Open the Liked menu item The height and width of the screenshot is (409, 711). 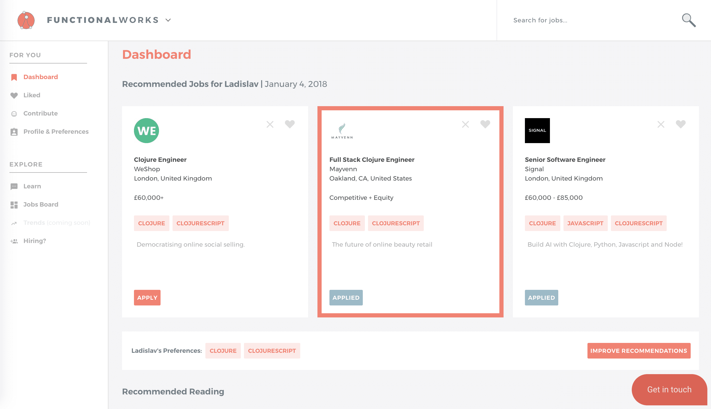tap(32, 95)
